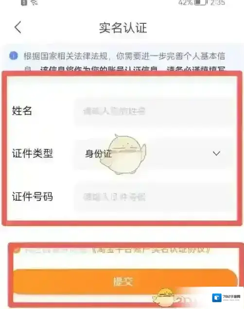Click the 提交 submit button
Image resolution: width=244 pixels, height=309 pixels.
click(125, 281)
